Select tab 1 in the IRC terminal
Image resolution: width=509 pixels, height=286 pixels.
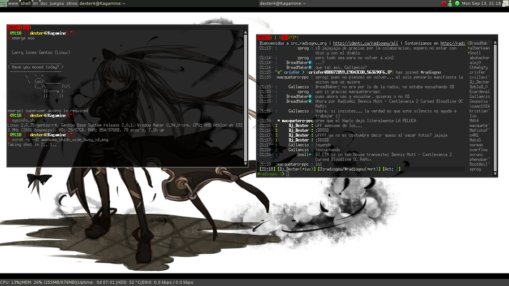275,38
